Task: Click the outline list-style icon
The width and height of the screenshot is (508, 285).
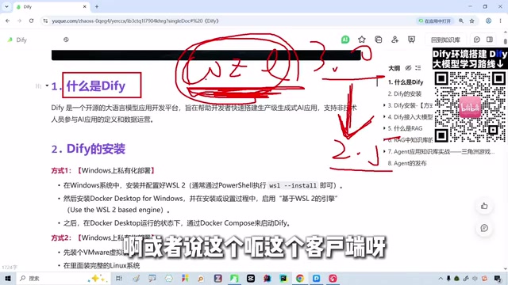Action: (x=418, y=68)
